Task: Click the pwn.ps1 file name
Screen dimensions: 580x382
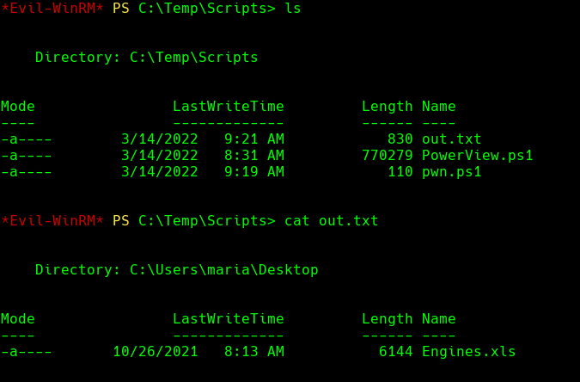Action: tap(451, 172)
